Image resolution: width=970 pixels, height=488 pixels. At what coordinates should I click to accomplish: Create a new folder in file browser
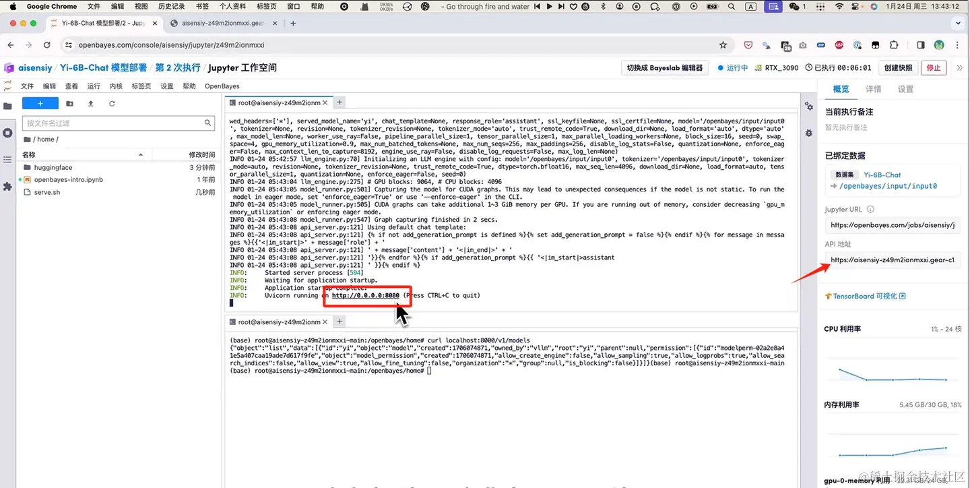(x=70, y=103)
